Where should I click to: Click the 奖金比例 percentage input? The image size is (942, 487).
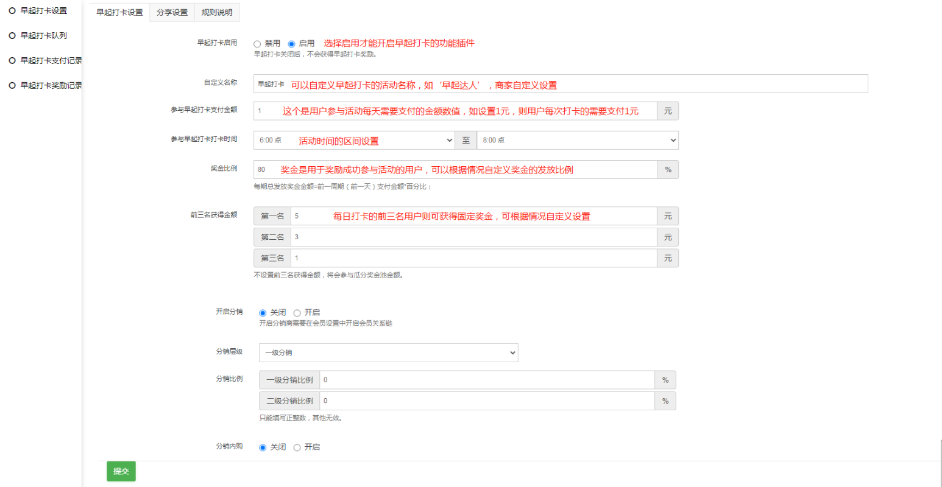(455, 170)
